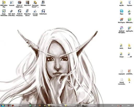The height and width of the screenshot is (107, 134).
Task: Click the green app icon in the taskbar
Action: tap(30, 105)
